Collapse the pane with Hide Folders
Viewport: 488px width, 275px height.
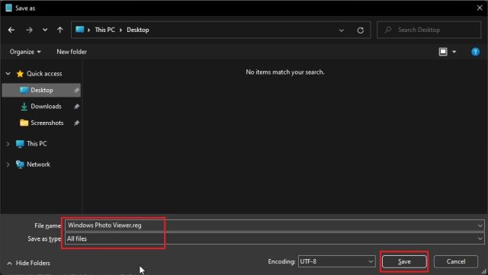tap(29, 263)
